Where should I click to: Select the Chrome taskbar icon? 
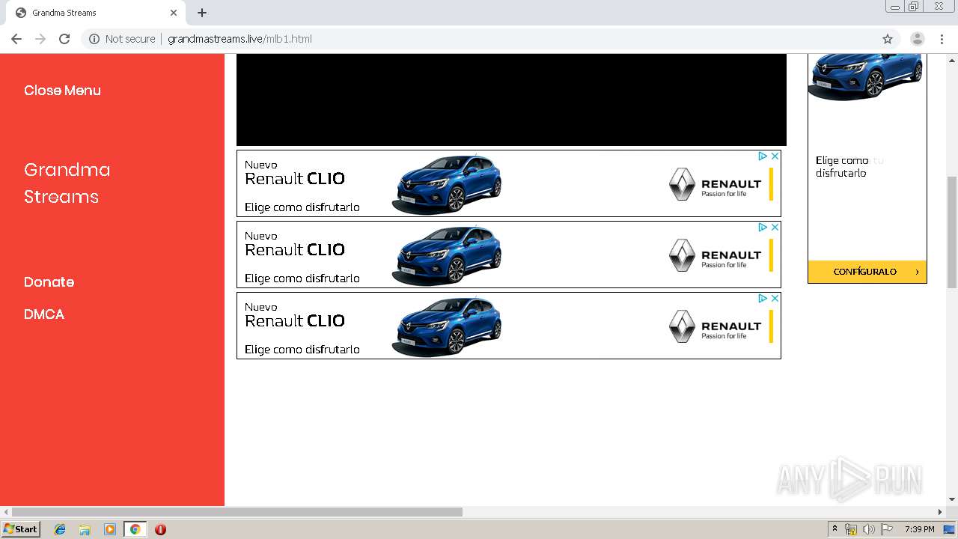click(135, 529)
